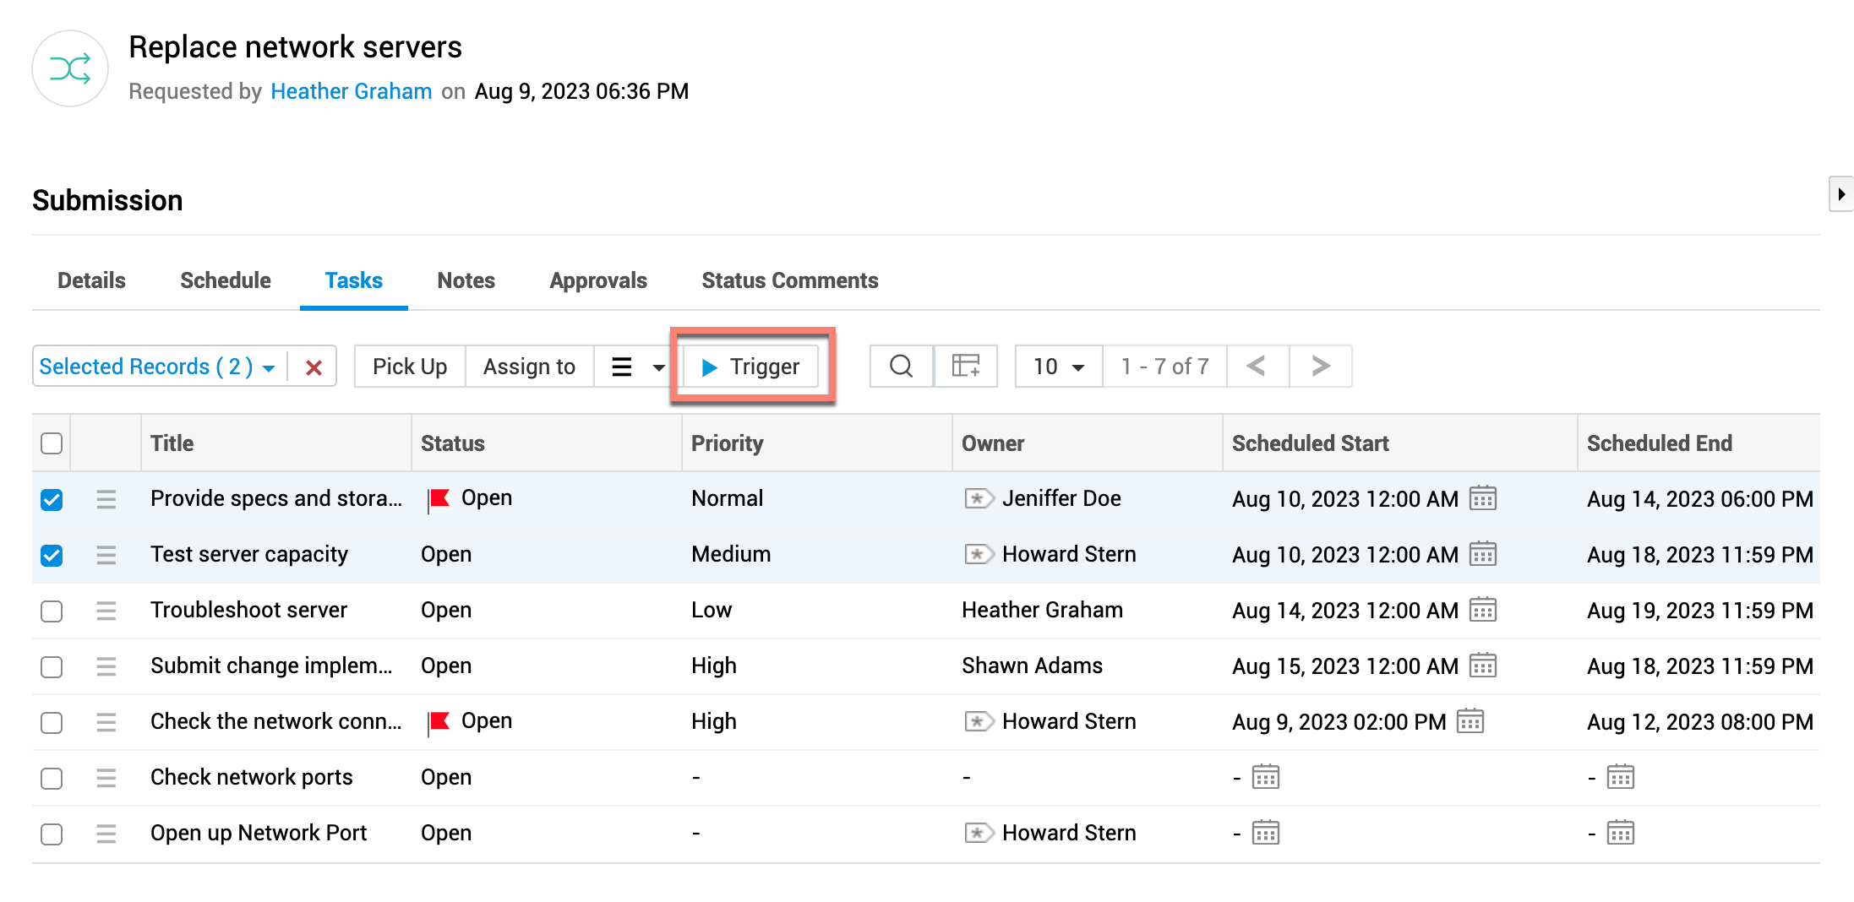The width and height of the screenshot is (1854, 902).
Task: Click the change request shuffle icon
Action: (x=70, y=68)
